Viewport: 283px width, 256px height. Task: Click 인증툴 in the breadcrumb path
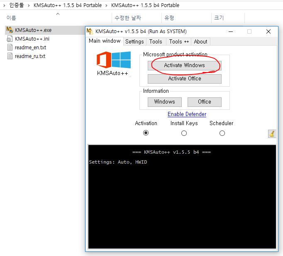tap(17, 5)
